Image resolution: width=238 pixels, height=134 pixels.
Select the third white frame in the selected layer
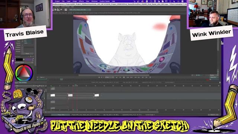point(97,95)
